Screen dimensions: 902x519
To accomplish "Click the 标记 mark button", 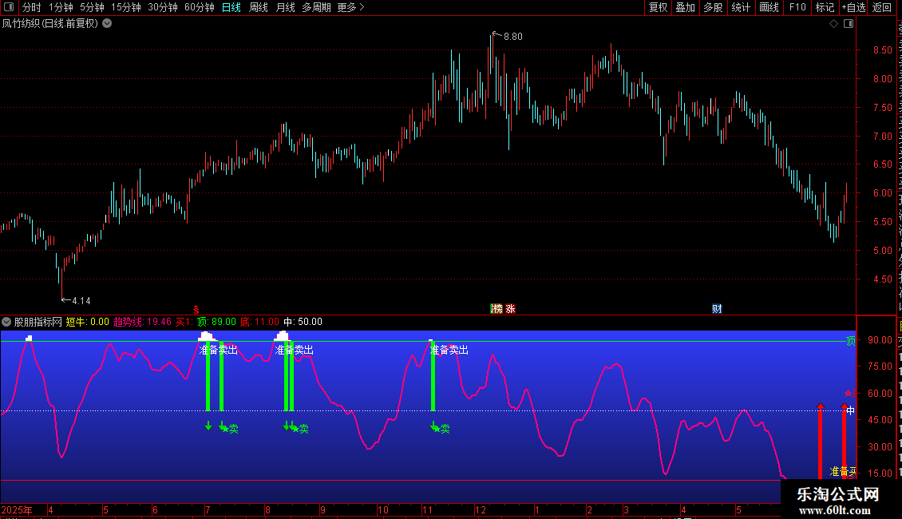I will [825, 7].
